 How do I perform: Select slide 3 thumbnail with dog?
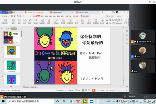pos(12,66)
